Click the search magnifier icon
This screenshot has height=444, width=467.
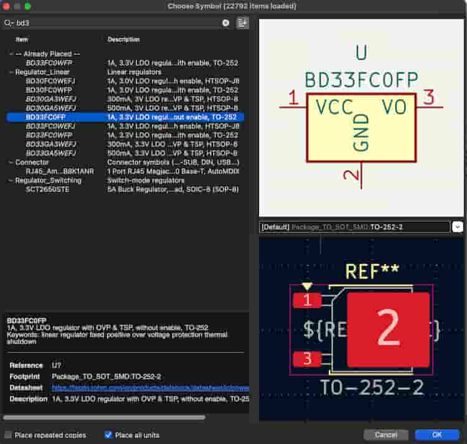(x=7, y=23)
